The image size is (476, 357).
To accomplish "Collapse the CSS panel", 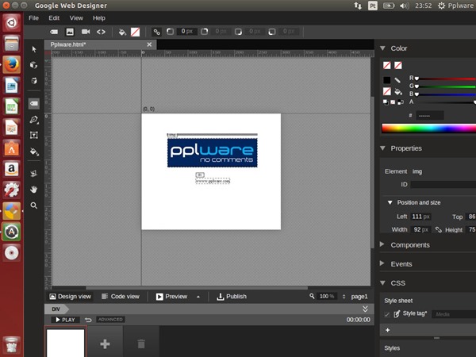I will tap(382, 283).
